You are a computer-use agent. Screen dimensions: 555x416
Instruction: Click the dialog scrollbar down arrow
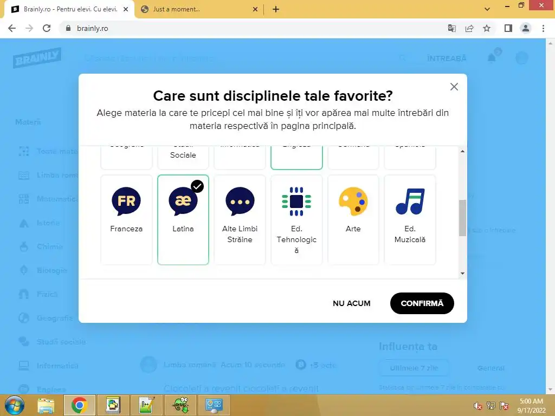(462, 274)
